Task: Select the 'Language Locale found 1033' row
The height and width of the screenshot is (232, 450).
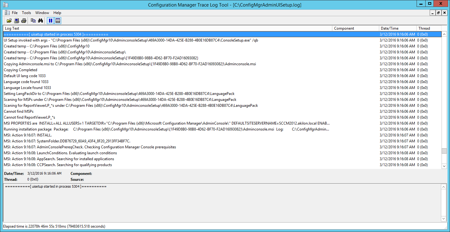Action: 222,88
